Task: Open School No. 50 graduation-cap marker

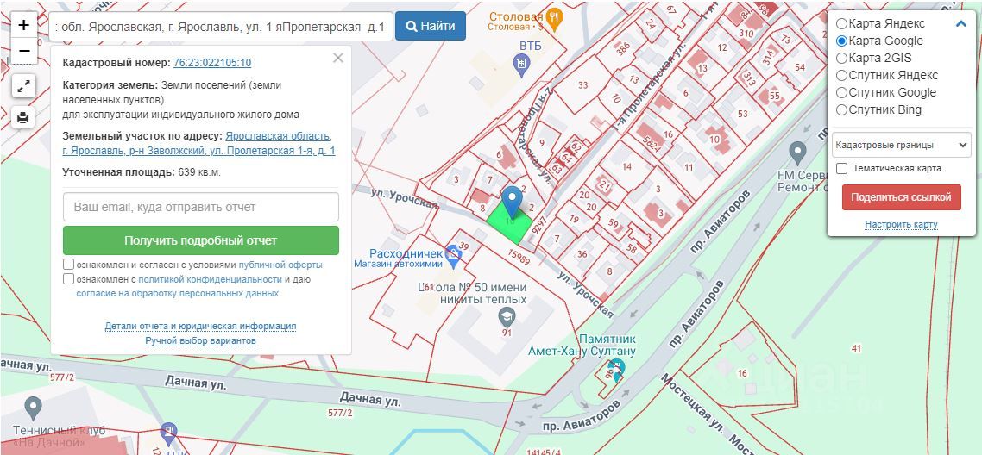Action: coord(507,317)
